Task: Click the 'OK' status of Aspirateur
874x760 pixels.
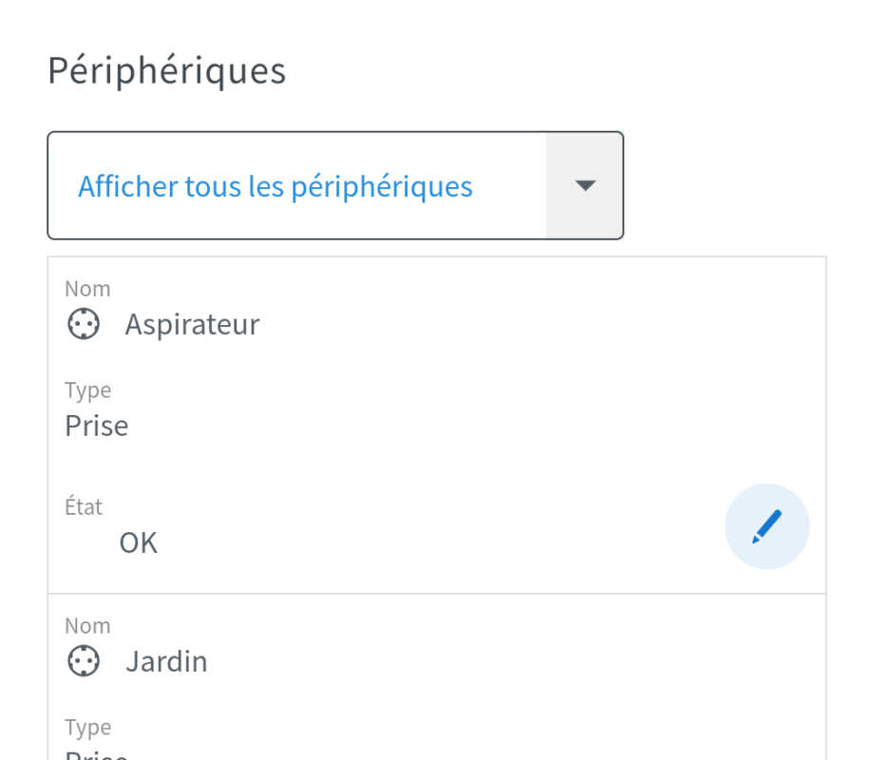Action: [x=139, y=543]
